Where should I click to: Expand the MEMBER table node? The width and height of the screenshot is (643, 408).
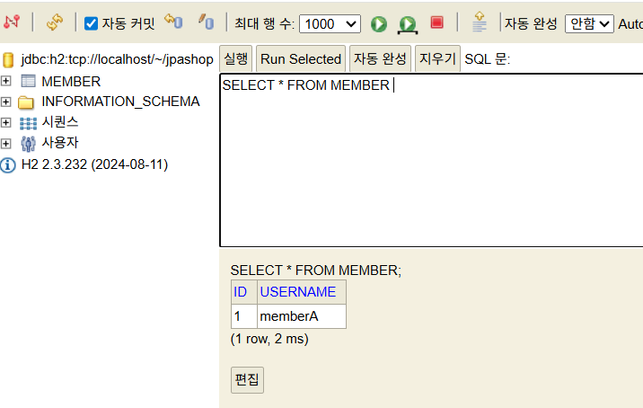tap(6, 82)
